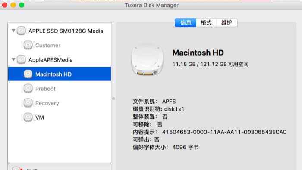Zoom window with the green button
The image size is (302, 170).
[x=22, y=5]
